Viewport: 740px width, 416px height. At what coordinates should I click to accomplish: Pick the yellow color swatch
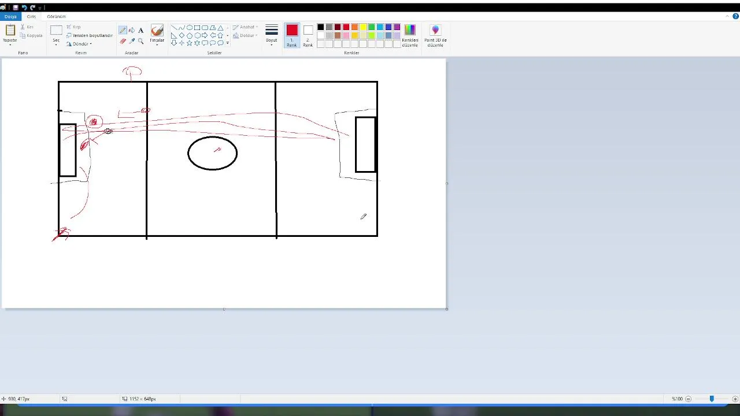[x=363, y=27]
